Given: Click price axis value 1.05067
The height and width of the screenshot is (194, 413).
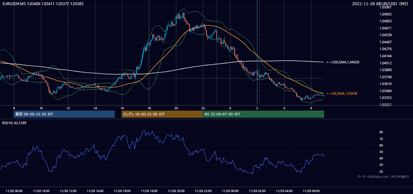Looking at the screenshot, I should coord(385,7).
